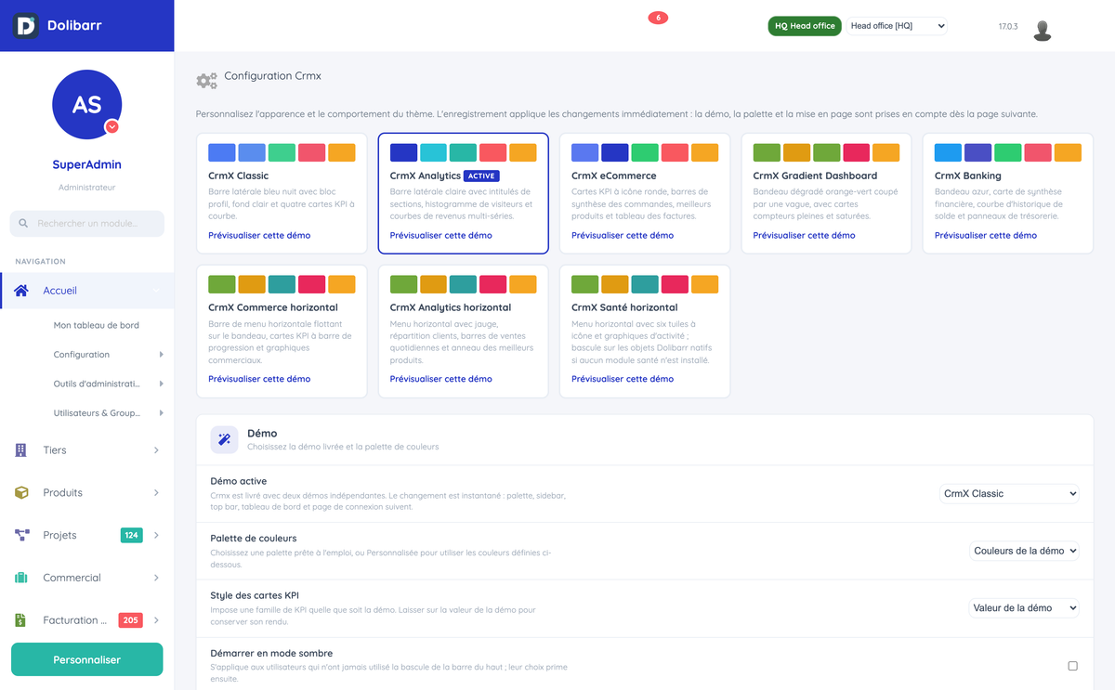1115x690 pixels.
Task: Open the Accueil menu item
Action: click(x=87, y=291)
